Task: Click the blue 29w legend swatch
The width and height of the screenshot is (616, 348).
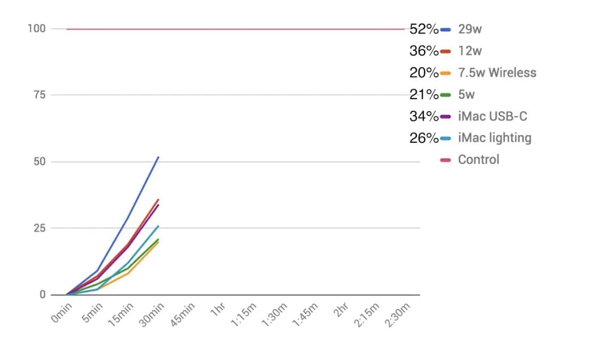Action: pos(445,29)
